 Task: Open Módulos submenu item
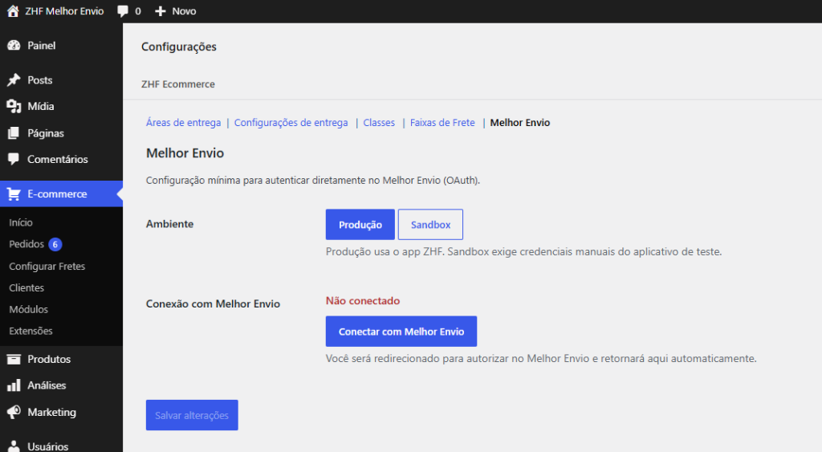pos(28,309)
